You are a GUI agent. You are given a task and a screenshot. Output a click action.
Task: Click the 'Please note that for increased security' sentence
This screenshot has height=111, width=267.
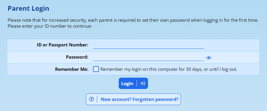(x=133, y=21)
